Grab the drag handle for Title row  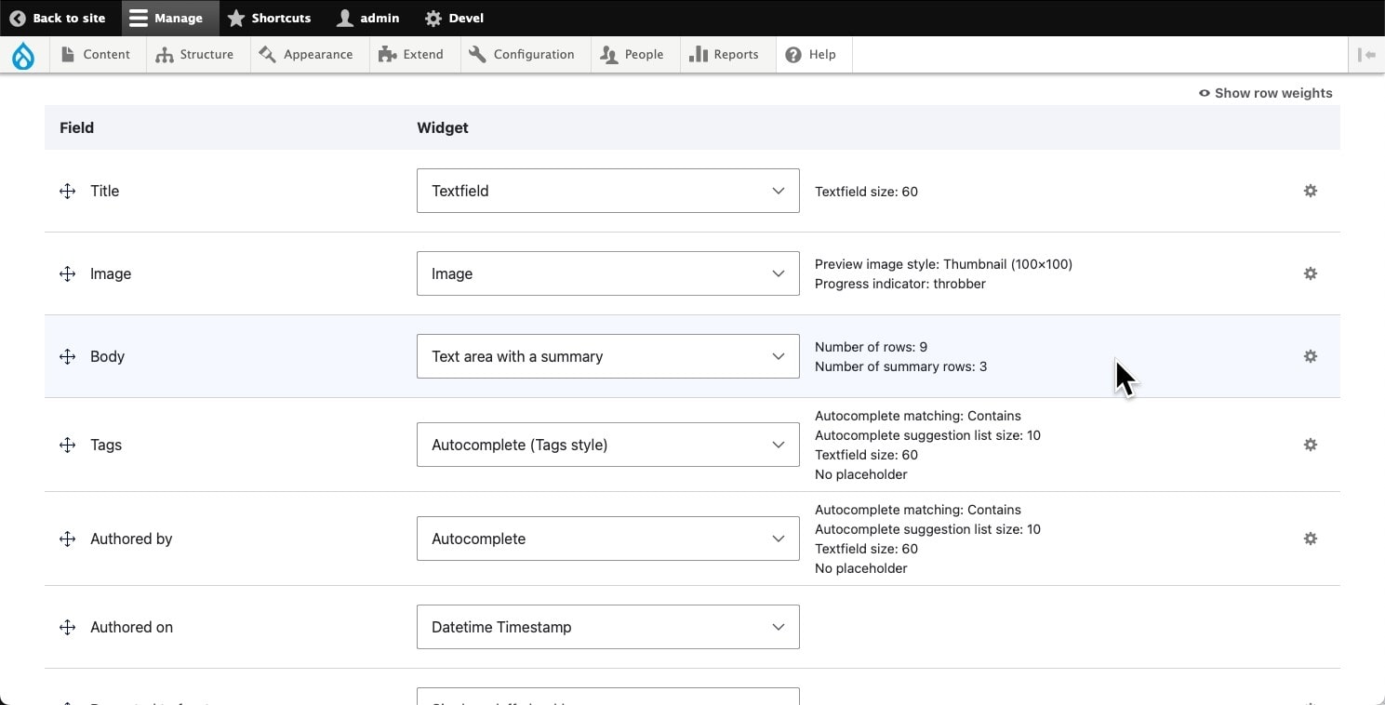67,191
